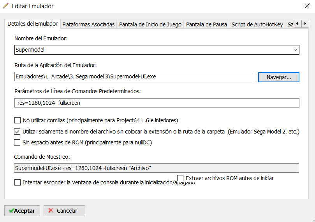The image size is (315, 222).
Task: Expand the Nombre del Emulador dropdown
Action: tap(295, 50)
